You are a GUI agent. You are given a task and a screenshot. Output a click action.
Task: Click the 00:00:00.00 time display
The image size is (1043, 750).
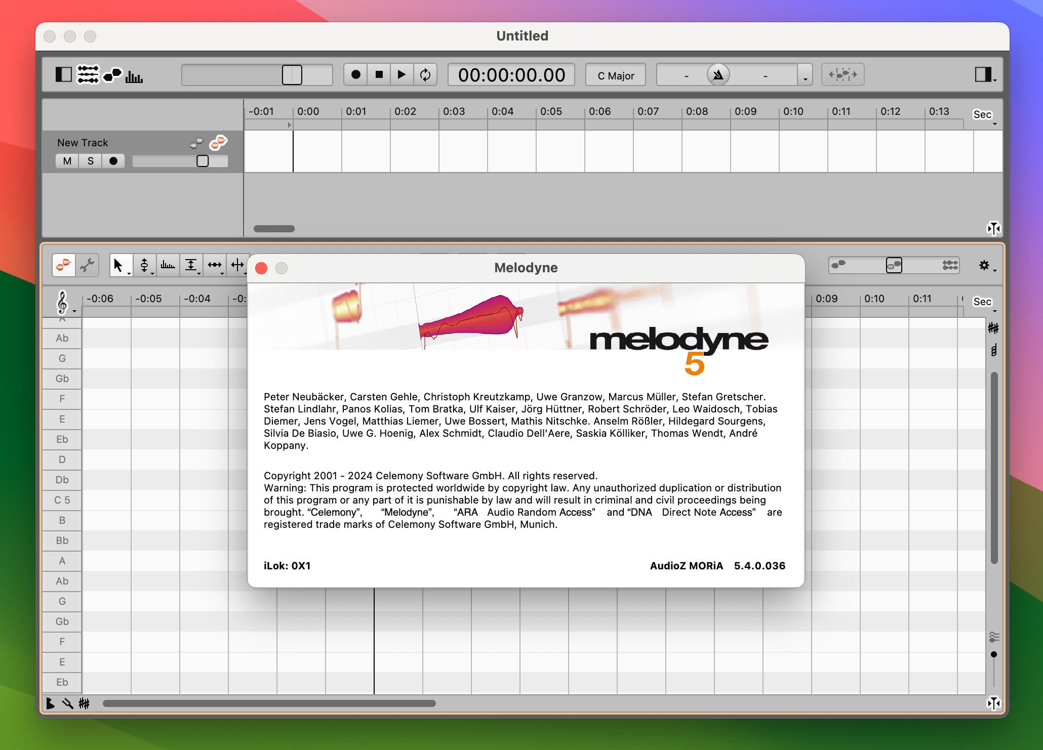tap(511, 75)
